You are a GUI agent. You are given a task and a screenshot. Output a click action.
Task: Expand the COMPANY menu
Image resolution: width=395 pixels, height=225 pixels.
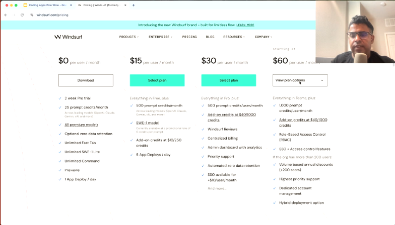[x=263, y=37]
